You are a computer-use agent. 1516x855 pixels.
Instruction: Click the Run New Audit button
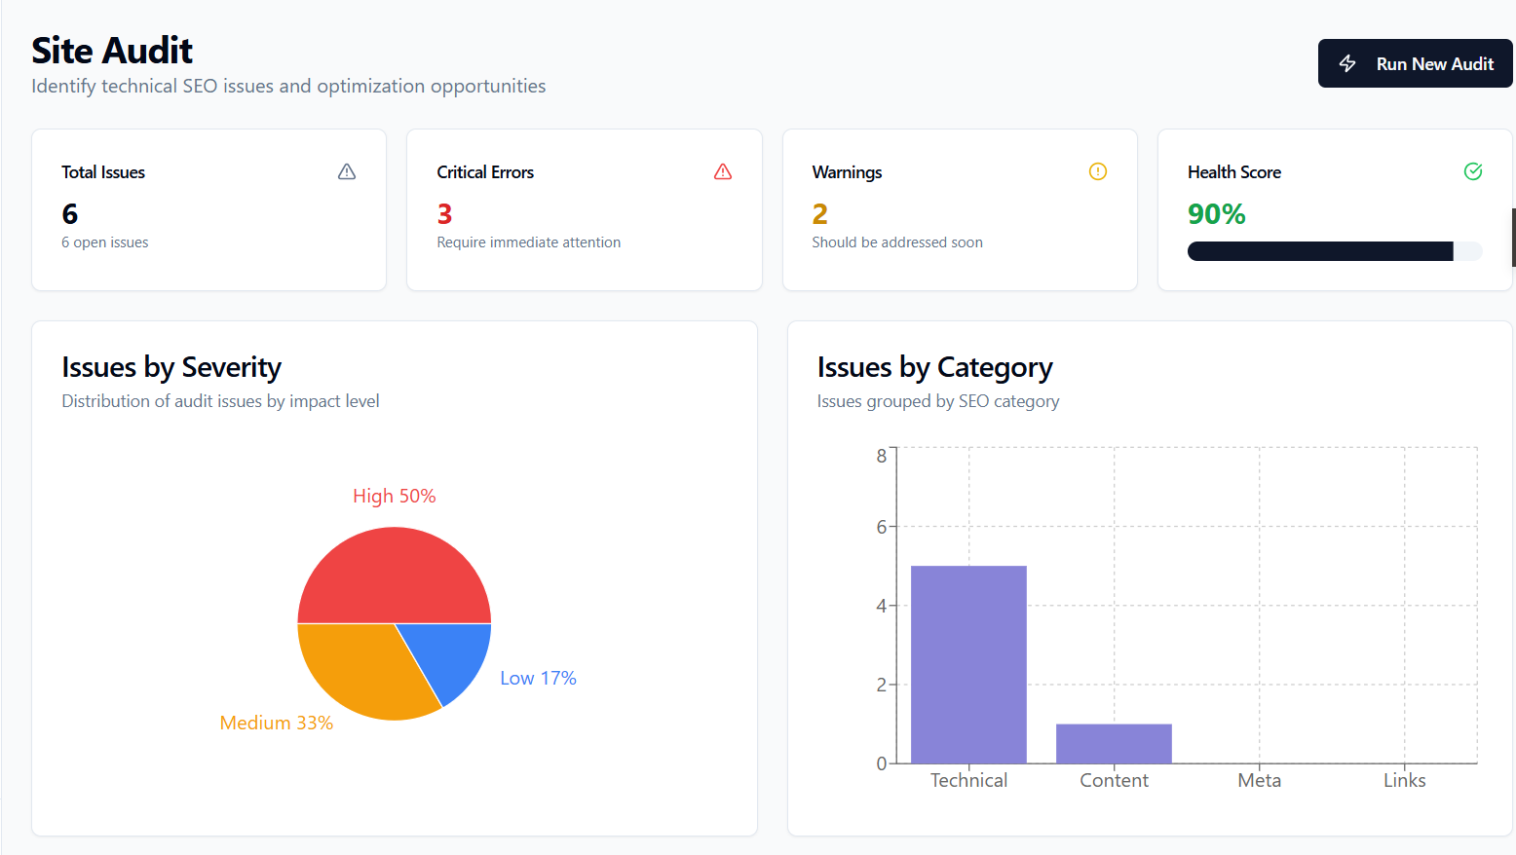click(x=1415, y=63)
